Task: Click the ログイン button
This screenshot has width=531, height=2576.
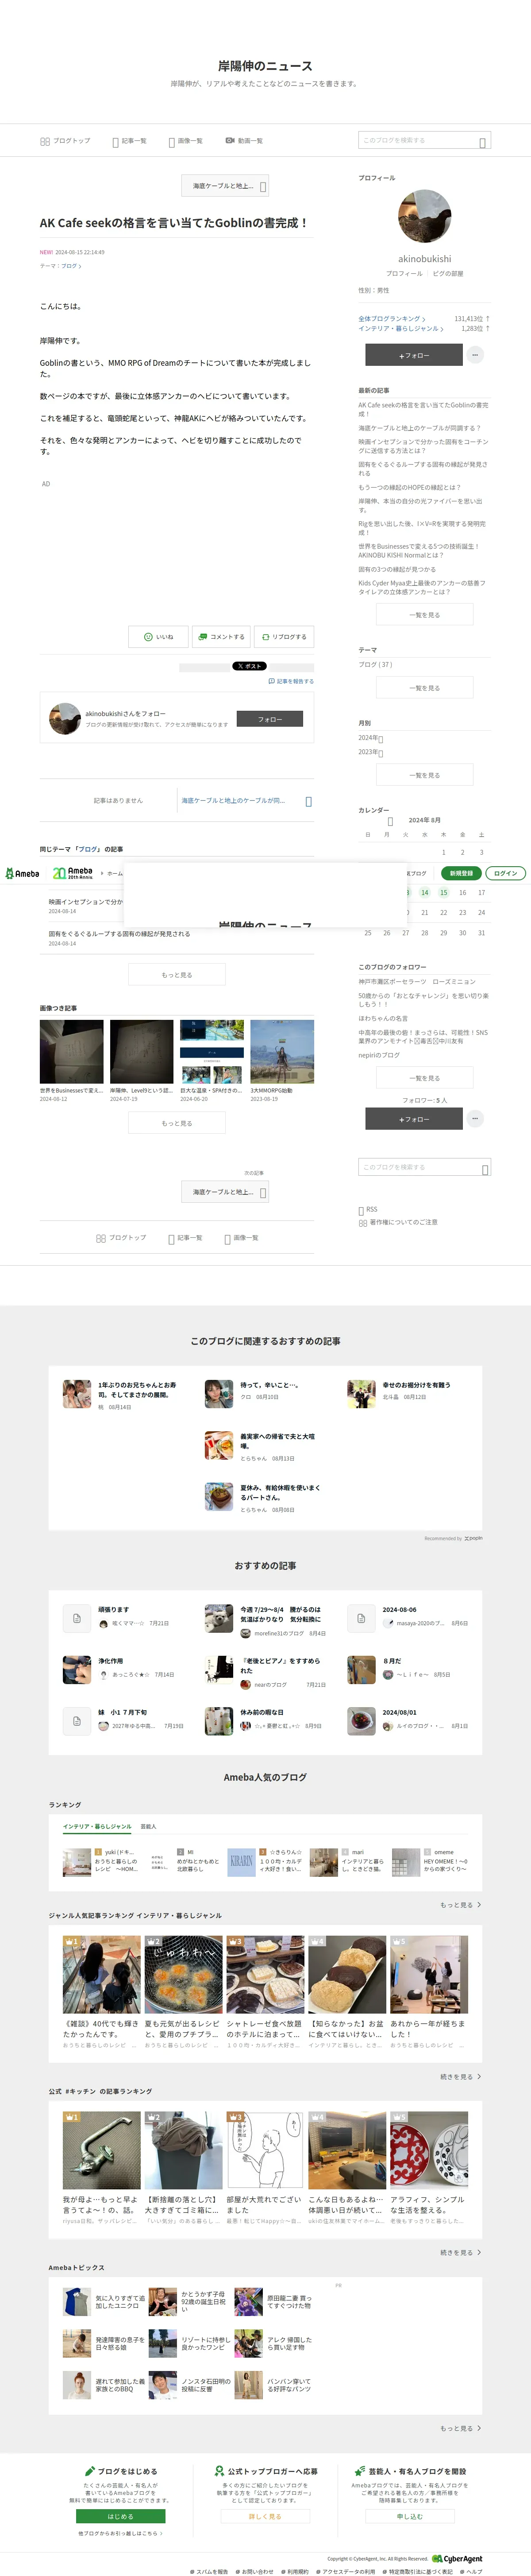Action: [x=506, y=873]
